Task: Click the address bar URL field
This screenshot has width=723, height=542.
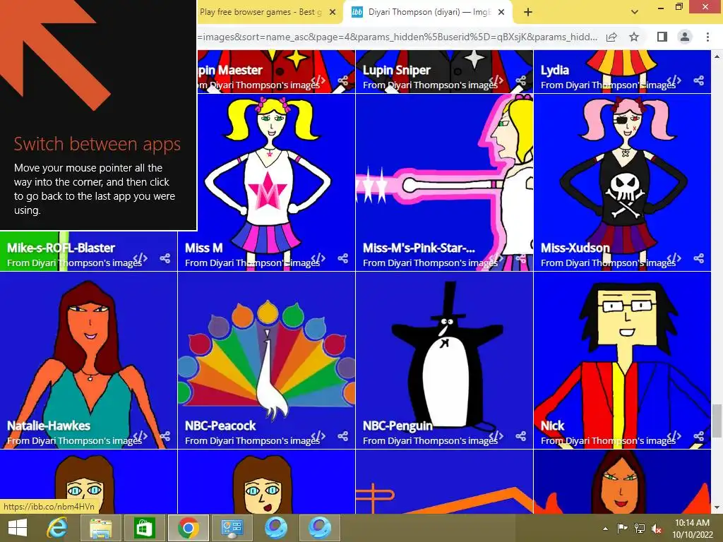Action: [398, 37]
